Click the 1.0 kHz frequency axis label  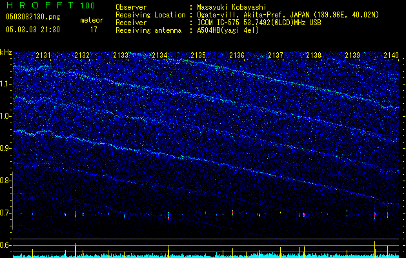point(6,116)
